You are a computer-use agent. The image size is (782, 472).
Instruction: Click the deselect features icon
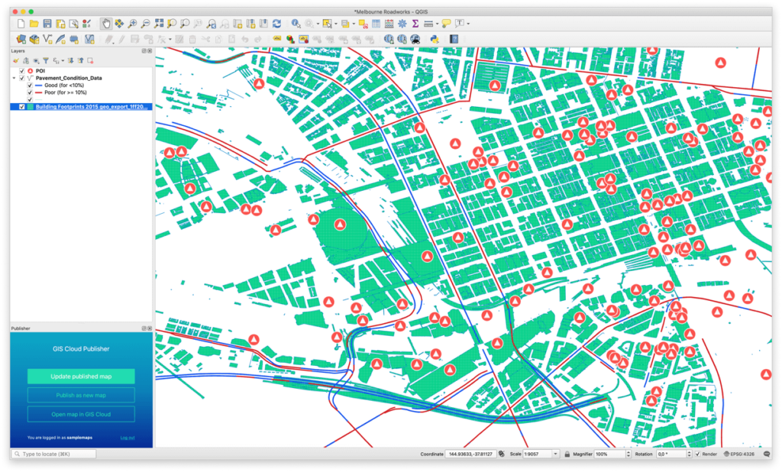coord(363,24)
